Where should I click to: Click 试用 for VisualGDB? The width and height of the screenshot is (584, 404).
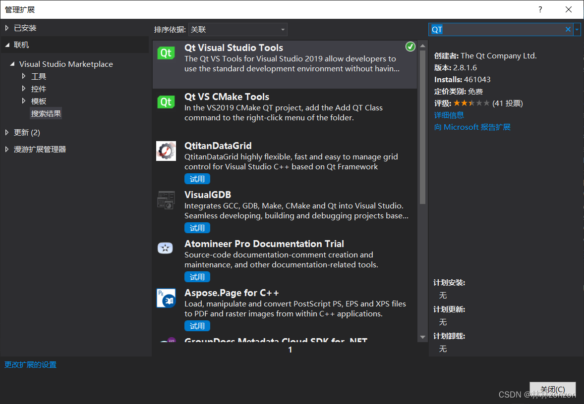197,228
